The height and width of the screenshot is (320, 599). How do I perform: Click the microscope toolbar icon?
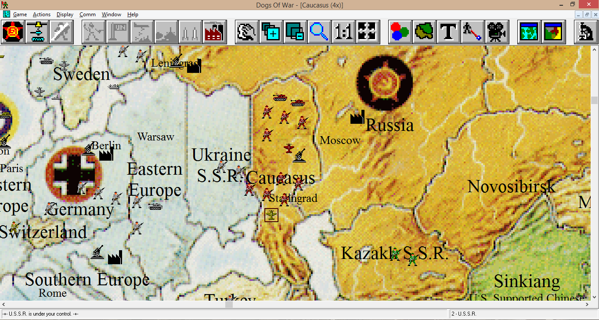[x=586, y=32]
